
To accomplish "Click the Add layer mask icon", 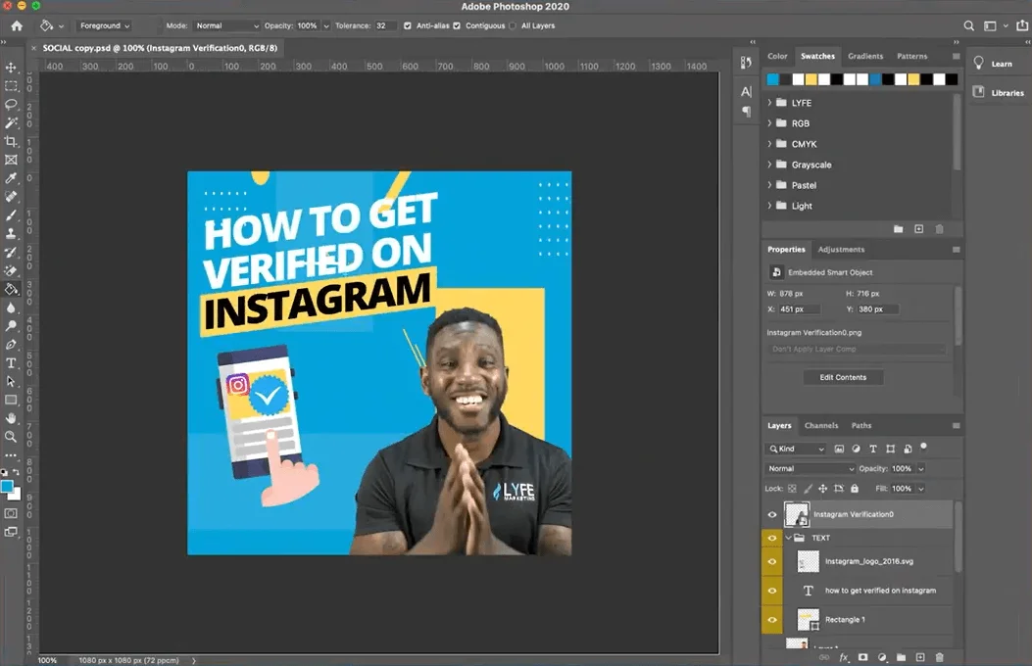I will pyautogui.click(x=862, y=657).
